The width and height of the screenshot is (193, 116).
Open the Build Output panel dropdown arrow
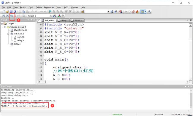(x=185, y=86)
